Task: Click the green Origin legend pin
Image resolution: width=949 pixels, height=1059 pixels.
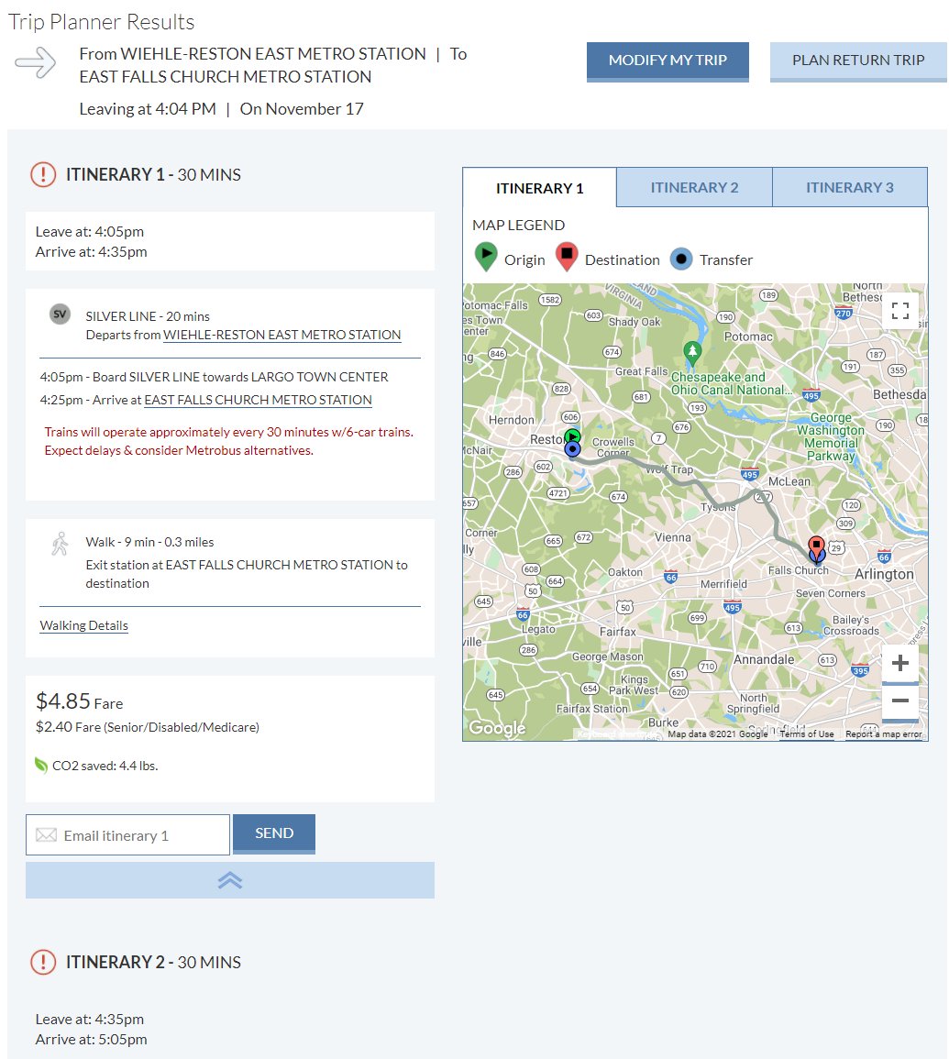Action: [486, 258]
